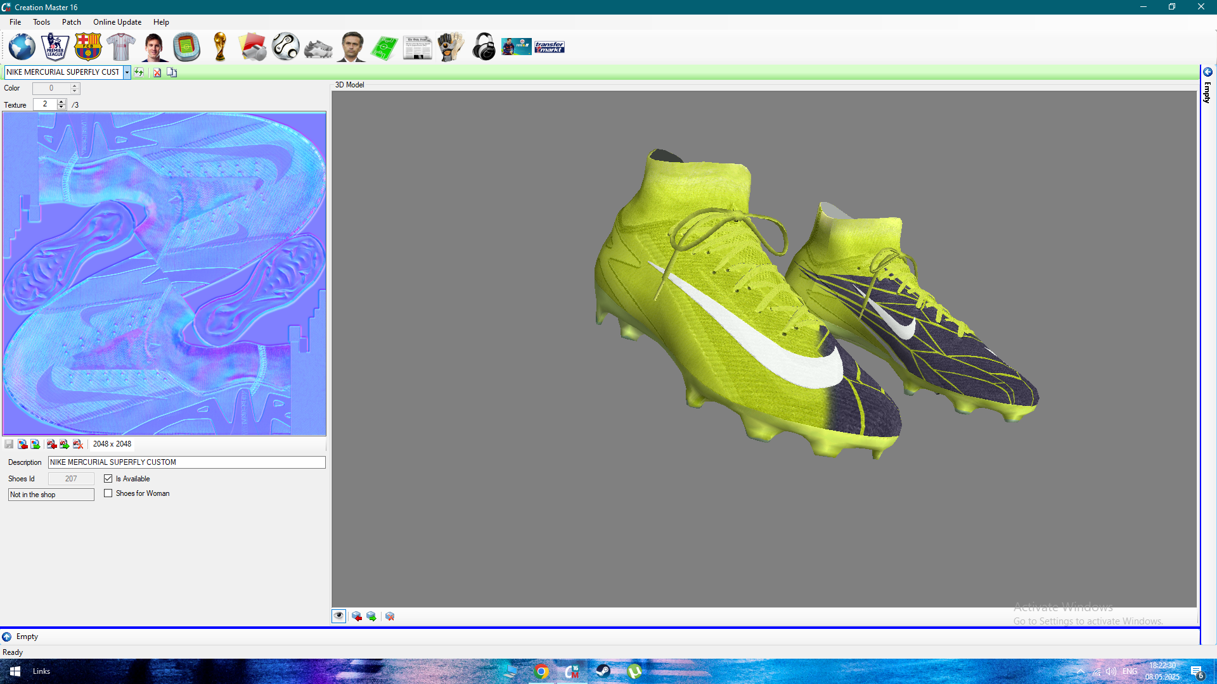Export 3D model with green arrow cube
The height and width of the screenshot is (684, 1217).
pos(371,616)
